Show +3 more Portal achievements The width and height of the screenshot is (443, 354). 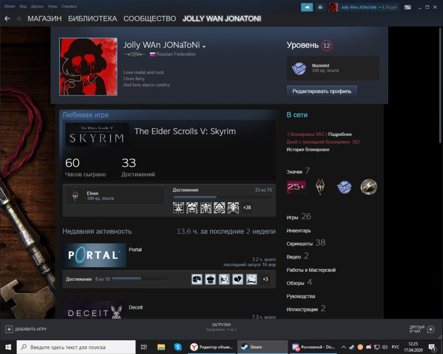point(265,279)
